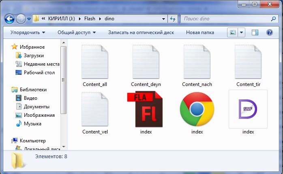The height and width of the screenshot is (174, 283).
Task: Click the dino breadcrumb segment
Action: (109, 19)
